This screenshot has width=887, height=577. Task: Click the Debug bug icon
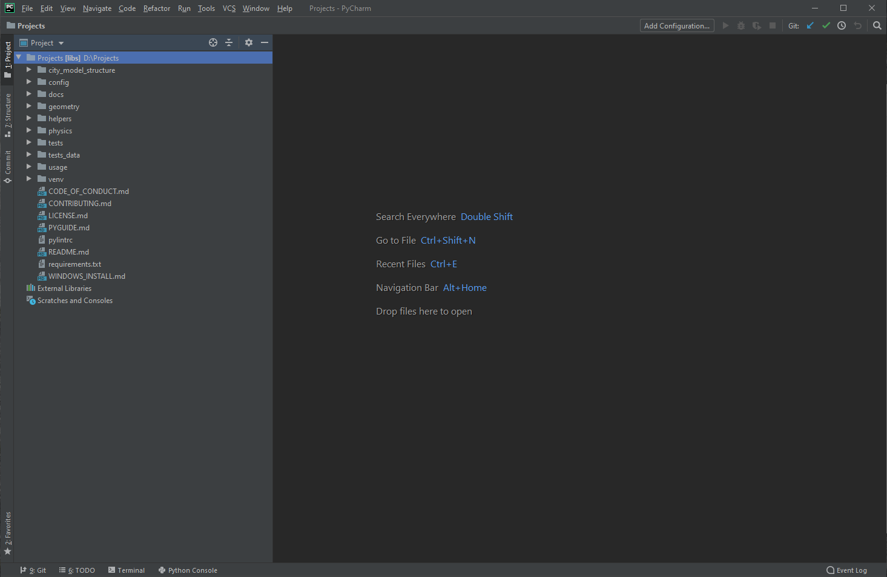741,25
